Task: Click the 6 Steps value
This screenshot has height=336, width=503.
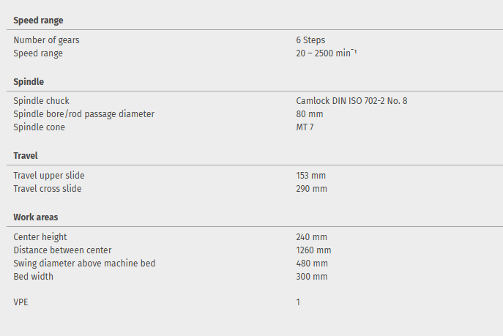Action: point(310,40)
